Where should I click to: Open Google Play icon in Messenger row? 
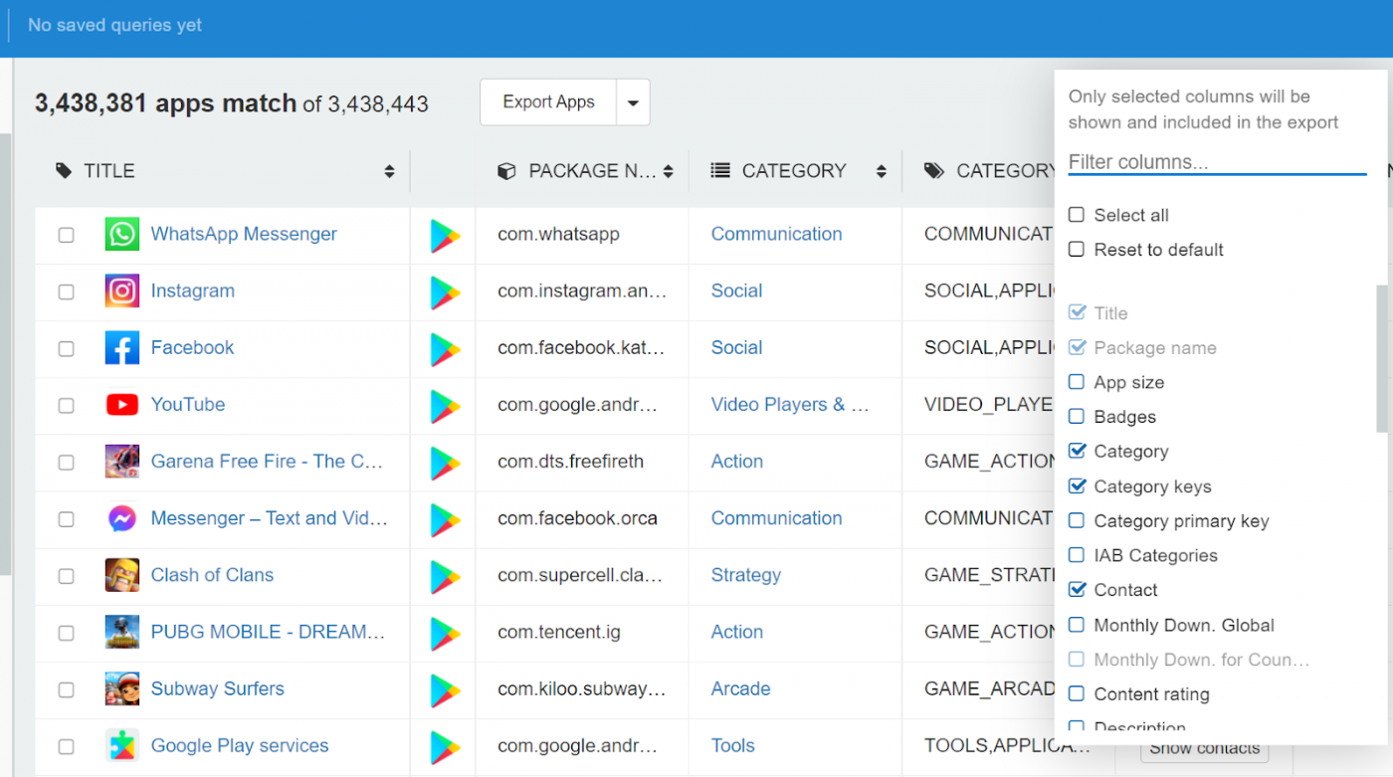pos(445,519)
